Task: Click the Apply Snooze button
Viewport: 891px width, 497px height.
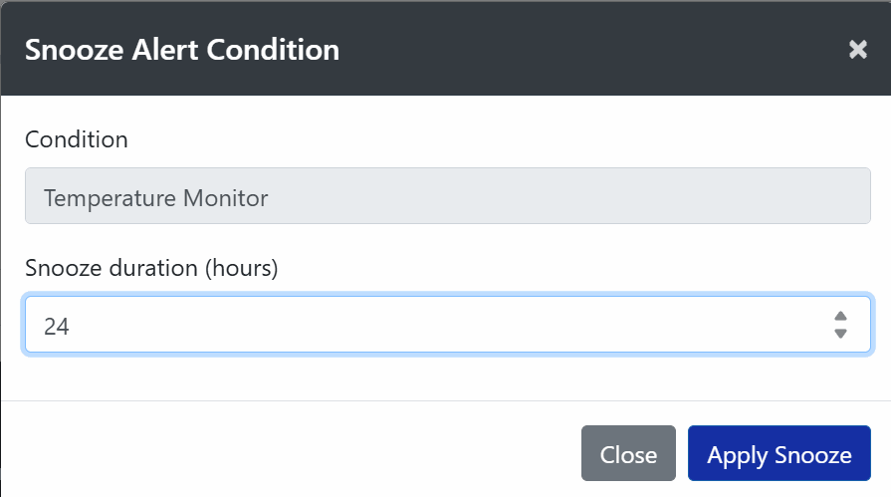Action: tap(780, 453)
